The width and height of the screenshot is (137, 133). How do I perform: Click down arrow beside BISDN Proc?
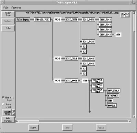tap(13, 114)
